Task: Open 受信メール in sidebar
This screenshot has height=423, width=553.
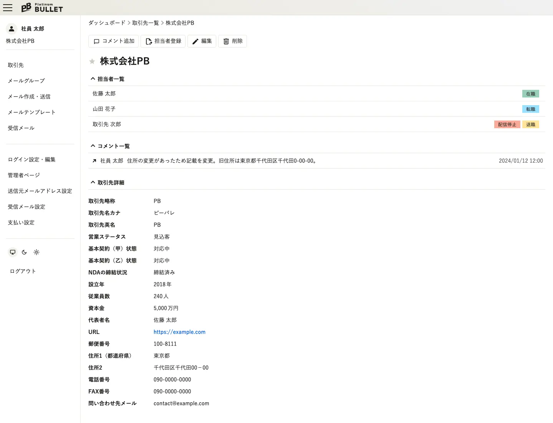Action: pos(21,128)
